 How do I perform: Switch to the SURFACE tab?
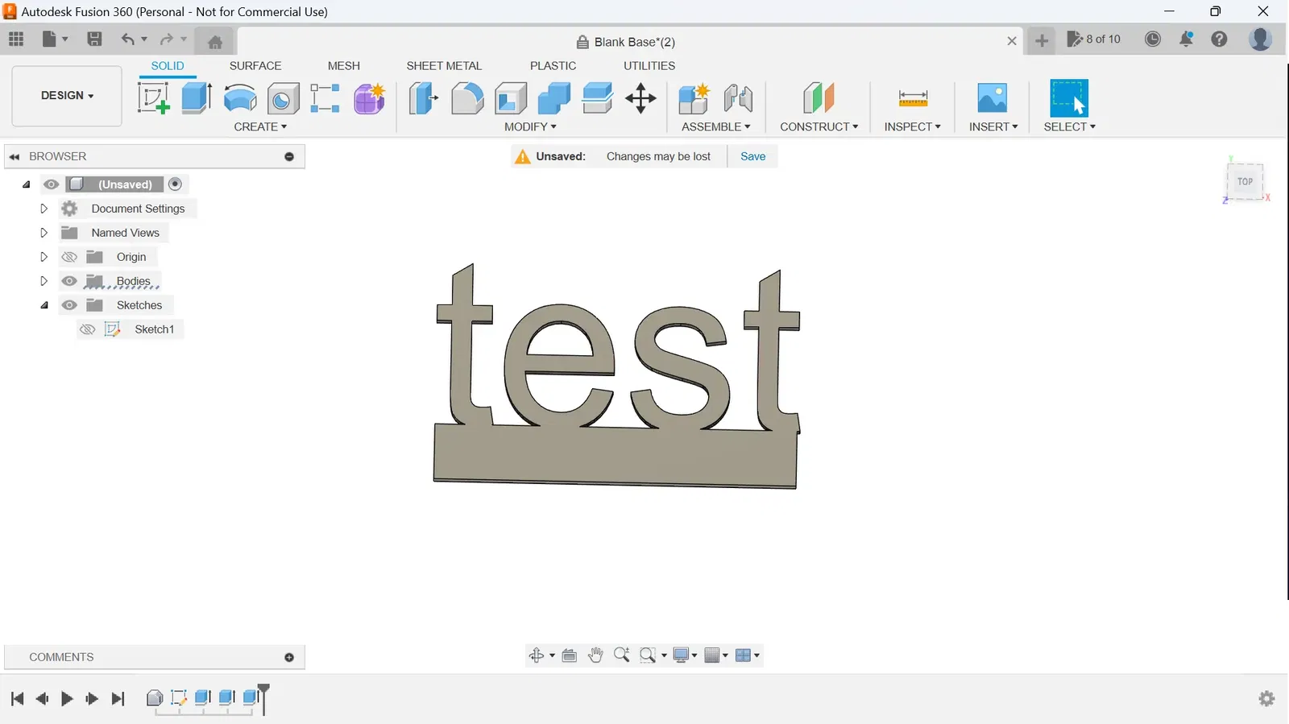pyautogui.click(x=255, y=66)
